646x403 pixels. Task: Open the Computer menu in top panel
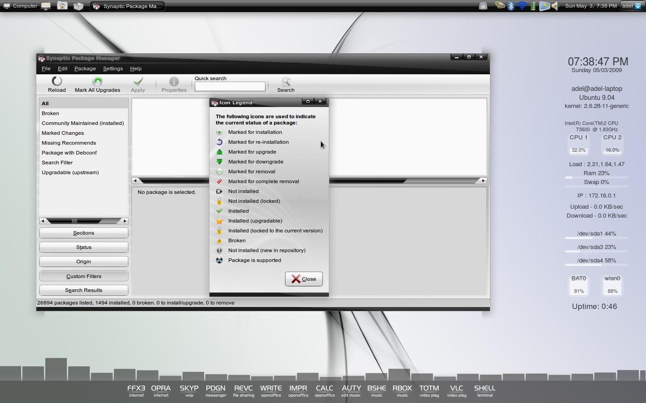coord(20,6)
